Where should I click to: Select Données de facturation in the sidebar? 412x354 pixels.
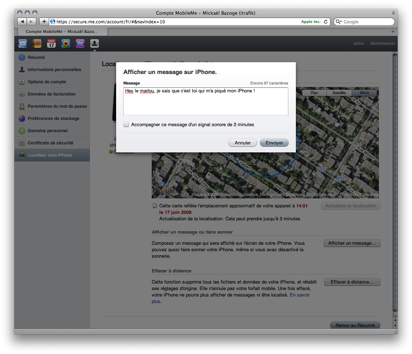tap(52, 94)
